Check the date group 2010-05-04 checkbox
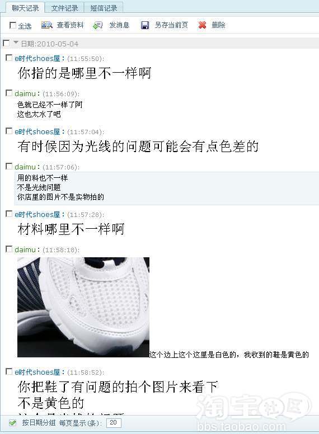Screen dimensions: 319x434 (6, 43)
